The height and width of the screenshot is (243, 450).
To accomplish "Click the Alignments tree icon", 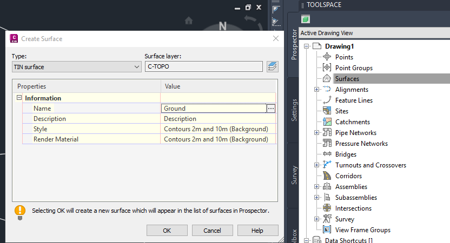I will click(327, 90).
